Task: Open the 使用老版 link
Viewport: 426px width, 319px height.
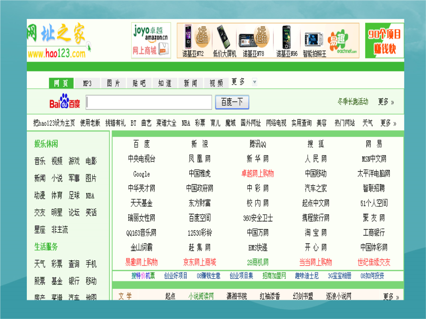Action: 90,123
